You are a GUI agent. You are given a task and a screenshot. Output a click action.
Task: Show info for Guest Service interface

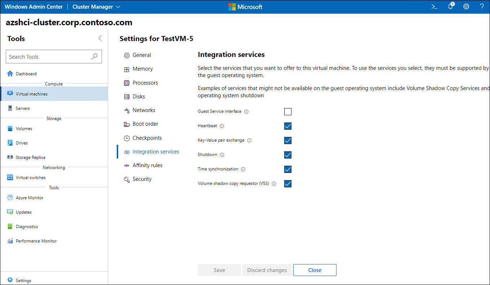pos(246,112)
